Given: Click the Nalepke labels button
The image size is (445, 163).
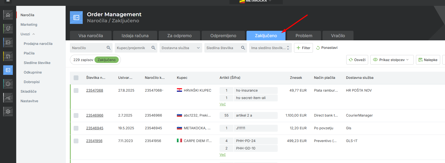Looking at the screenshot, I should coord(428,60).
